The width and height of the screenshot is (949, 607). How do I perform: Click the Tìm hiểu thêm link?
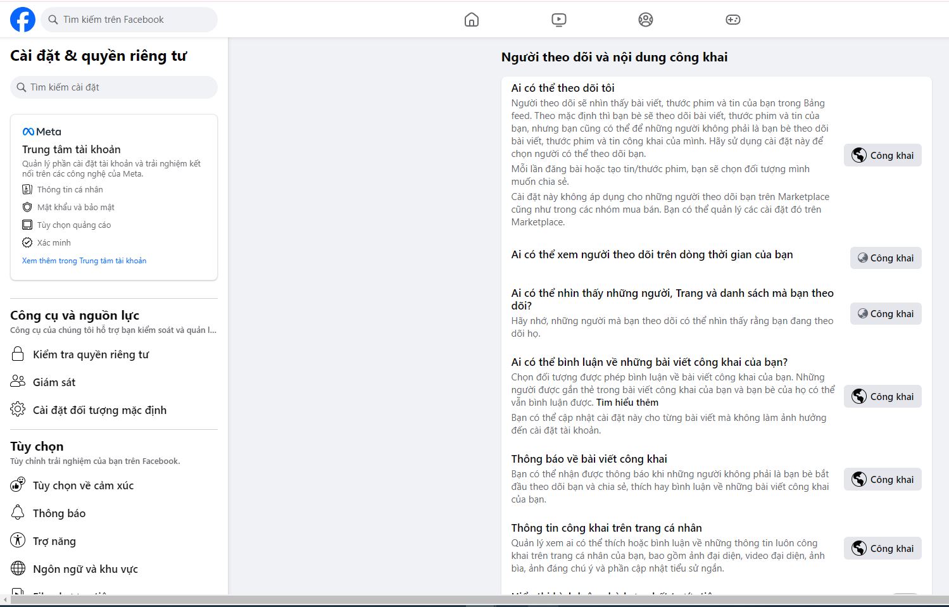click(x=627, y=403)
